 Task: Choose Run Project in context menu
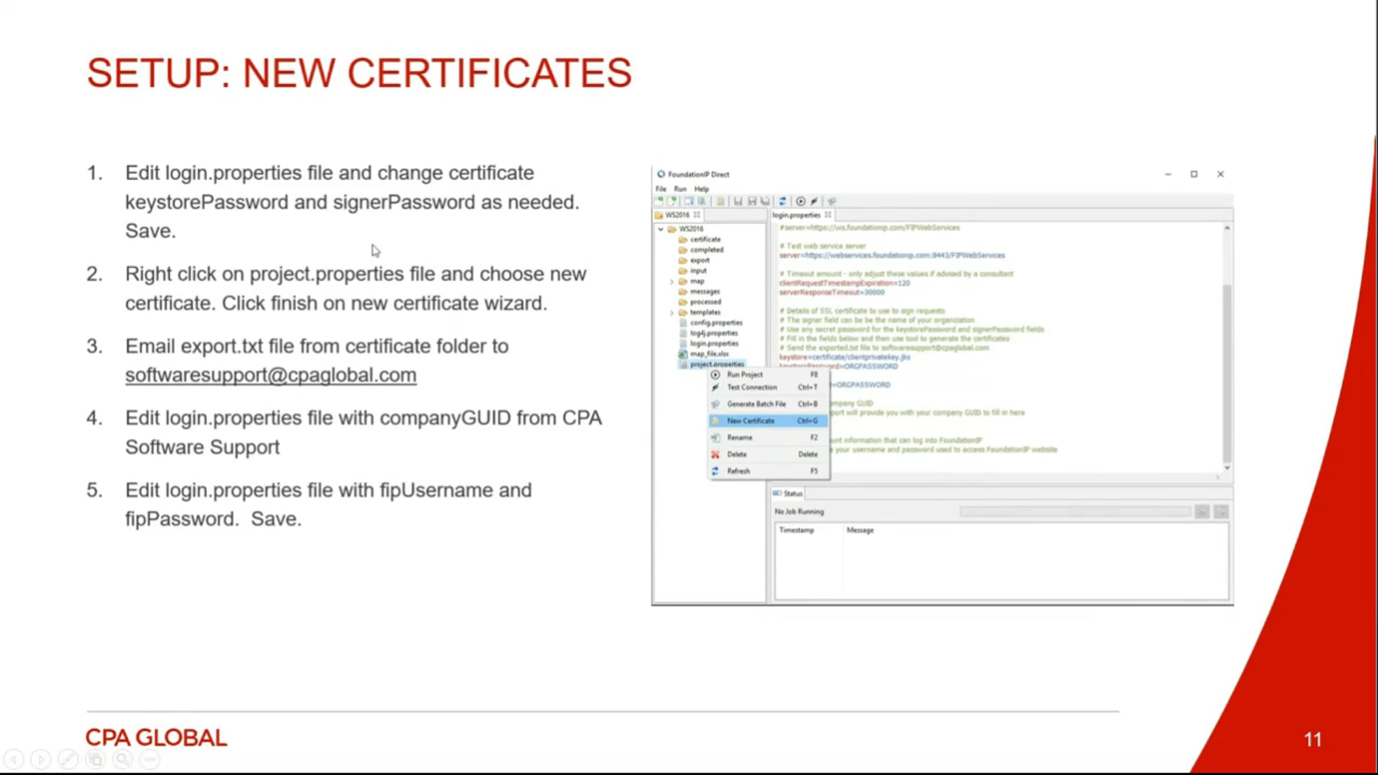point(768,374)
